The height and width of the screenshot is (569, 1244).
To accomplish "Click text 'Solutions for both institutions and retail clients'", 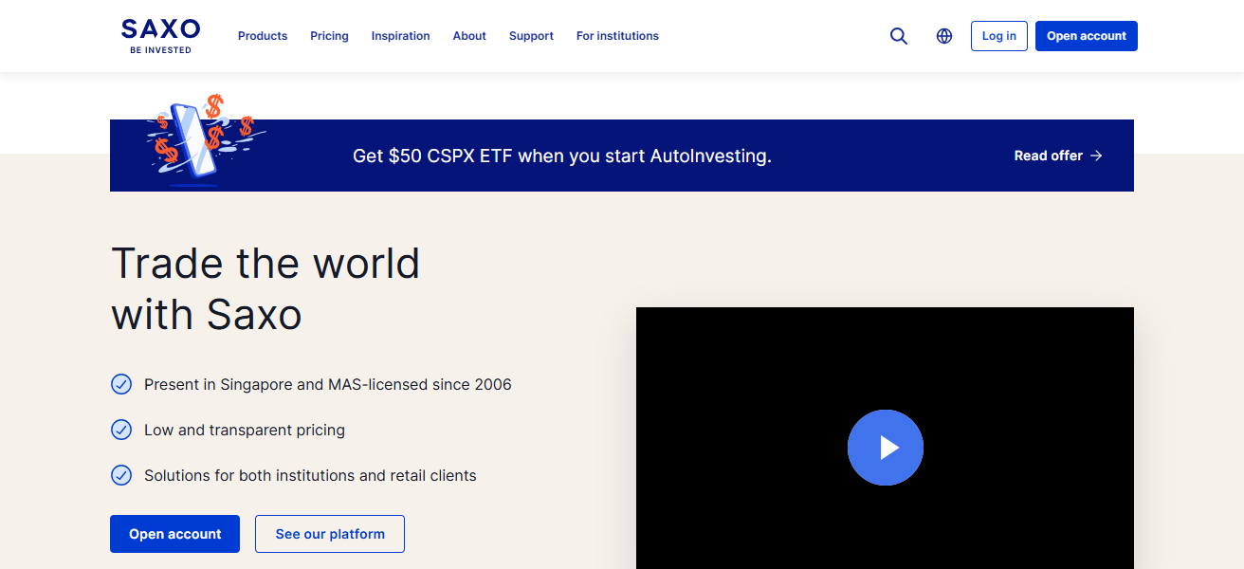I will coord(310,475).
